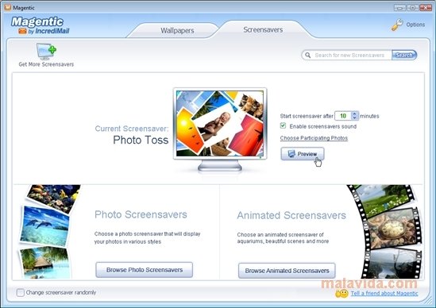Disable the Enable screensavers sound checkbox
Image resolution: width=436 pixels, height=308 pixels.
[283, 125]
